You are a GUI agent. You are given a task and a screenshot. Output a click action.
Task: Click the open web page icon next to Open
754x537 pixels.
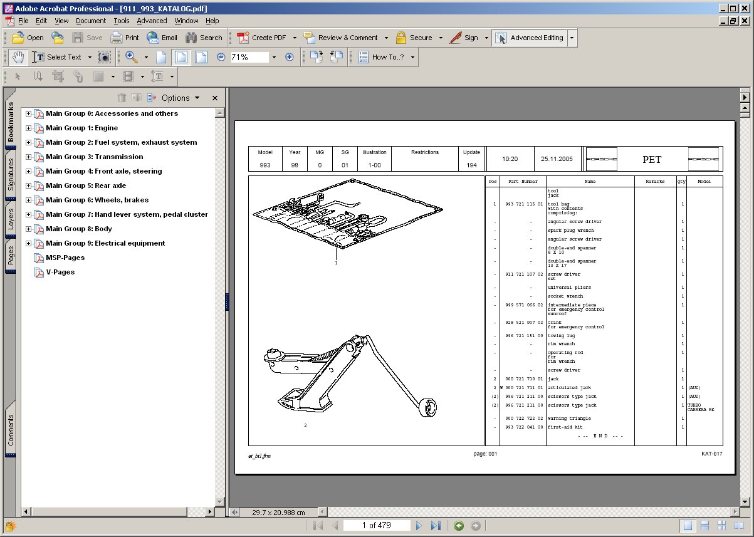[x=58, y=38]
